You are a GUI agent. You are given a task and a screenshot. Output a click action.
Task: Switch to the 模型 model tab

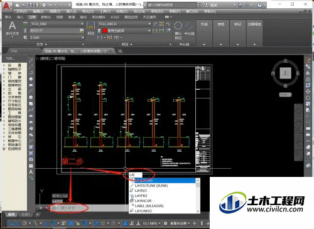click(11, 215)
